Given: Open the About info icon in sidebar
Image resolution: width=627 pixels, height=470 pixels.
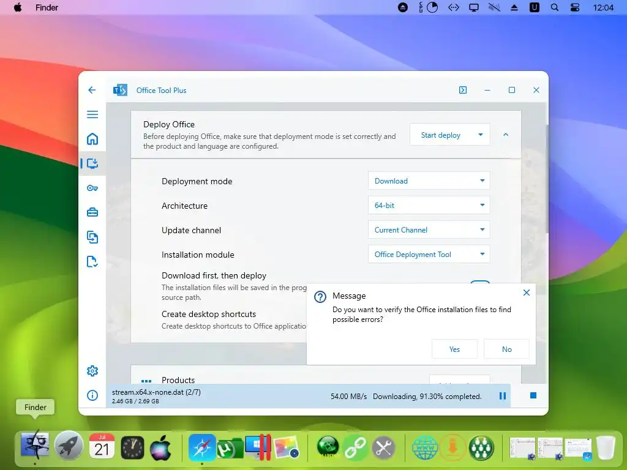Looking at the screenshot, I should point(92,395).
